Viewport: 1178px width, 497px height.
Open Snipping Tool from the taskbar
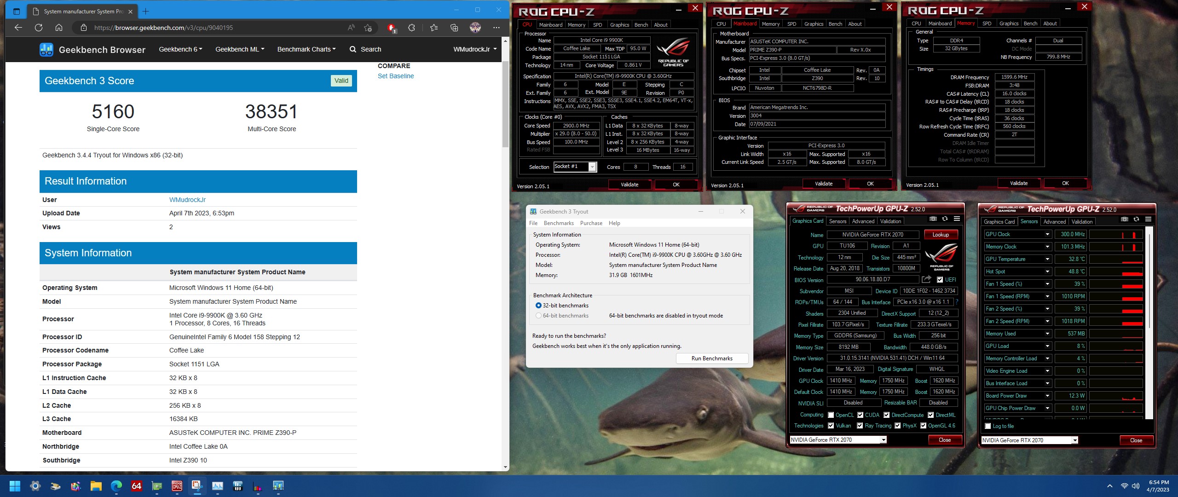(197, 486)
